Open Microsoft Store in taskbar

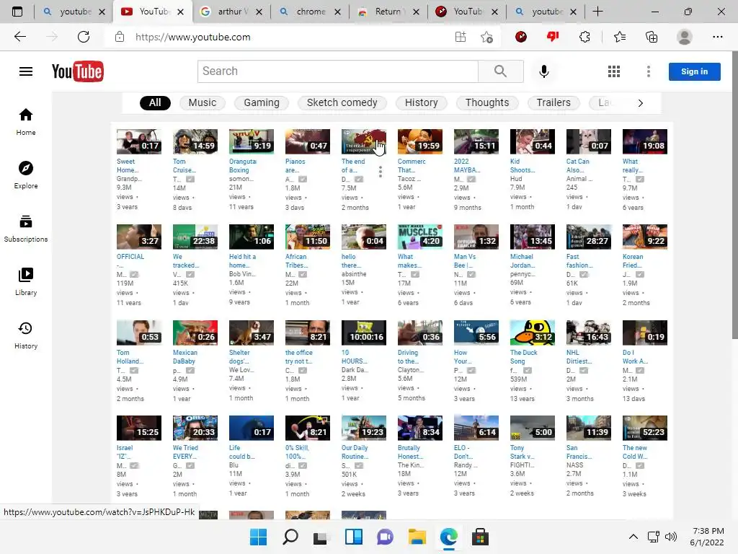480,537
